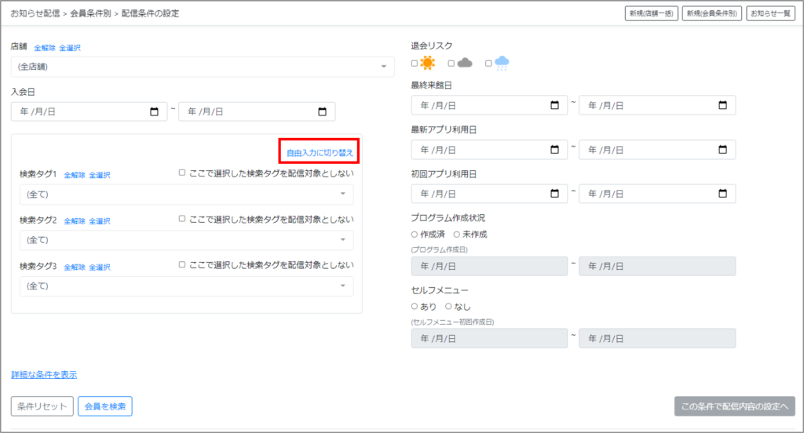Check exclude option for 検索タグ3
This screenshot has height=433, width=804.
tap(182, 266)
